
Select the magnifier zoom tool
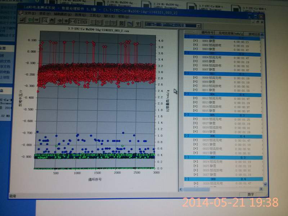click(45, 21)
